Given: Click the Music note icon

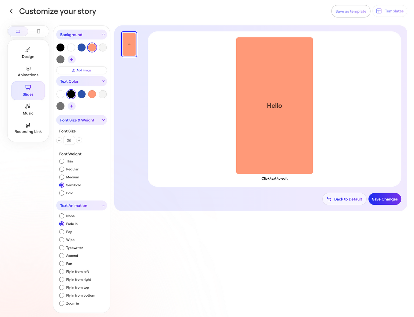Looking at the screenshot, I should (28, 106).
